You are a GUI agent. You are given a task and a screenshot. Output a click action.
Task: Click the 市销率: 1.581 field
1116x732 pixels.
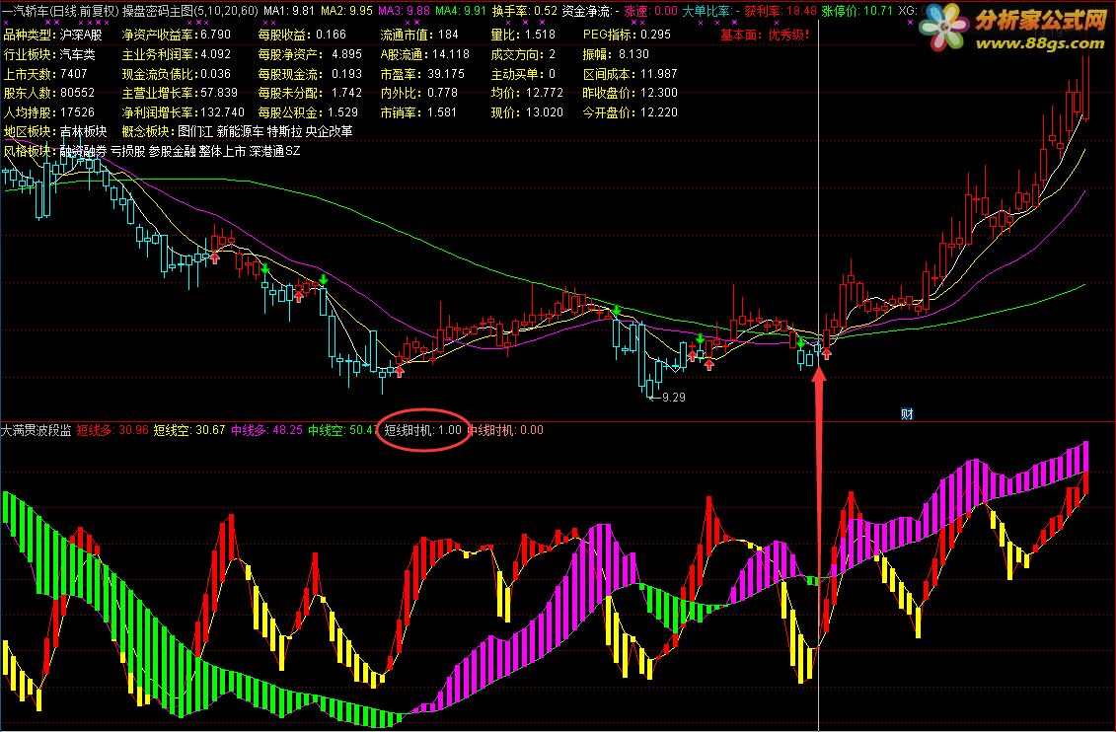click(418, 112)
